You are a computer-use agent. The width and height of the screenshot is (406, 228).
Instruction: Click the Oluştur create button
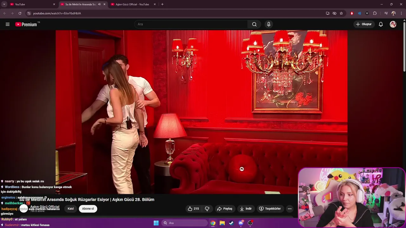click(x=364, y=24)
